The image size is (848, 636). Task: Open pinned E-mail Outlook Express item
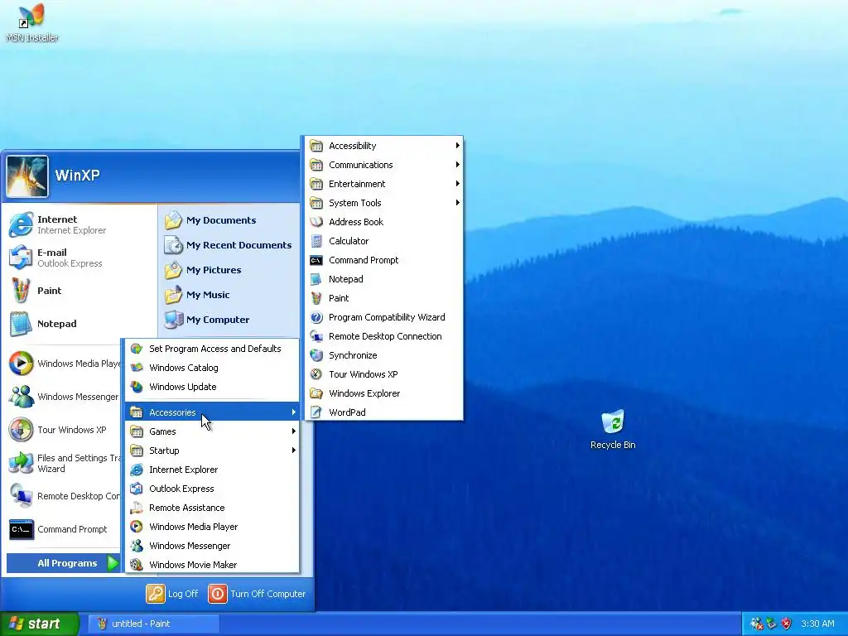pos(80,258)
